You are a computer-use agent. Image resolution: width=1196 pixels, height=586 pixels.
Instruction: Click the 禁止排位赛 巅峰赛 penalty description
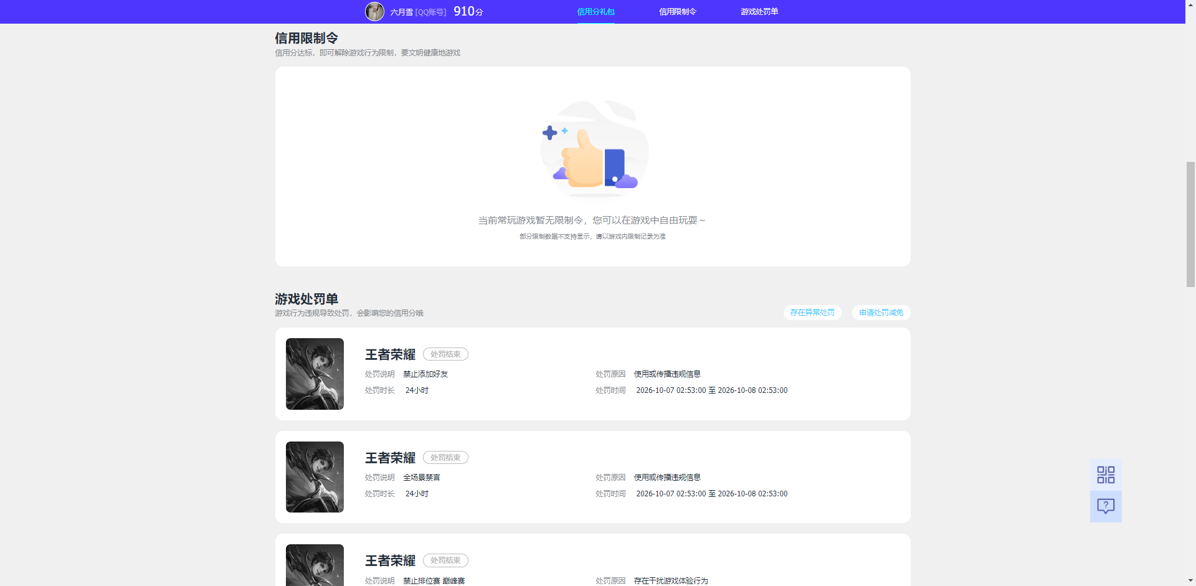tap(434, 580)
